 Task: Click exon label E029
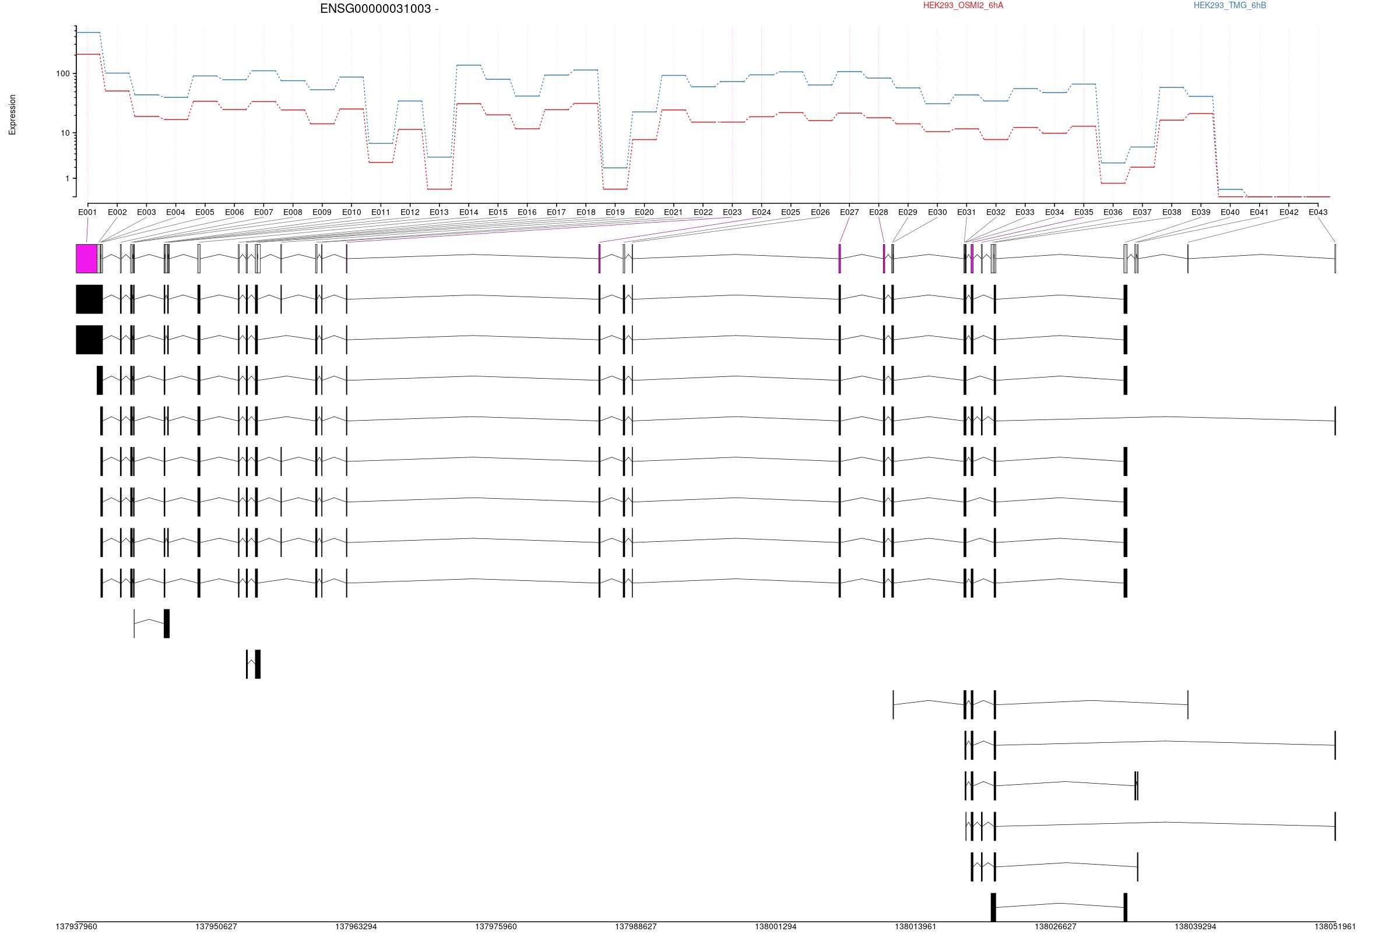pyautogui.click(x=908, y=213)
